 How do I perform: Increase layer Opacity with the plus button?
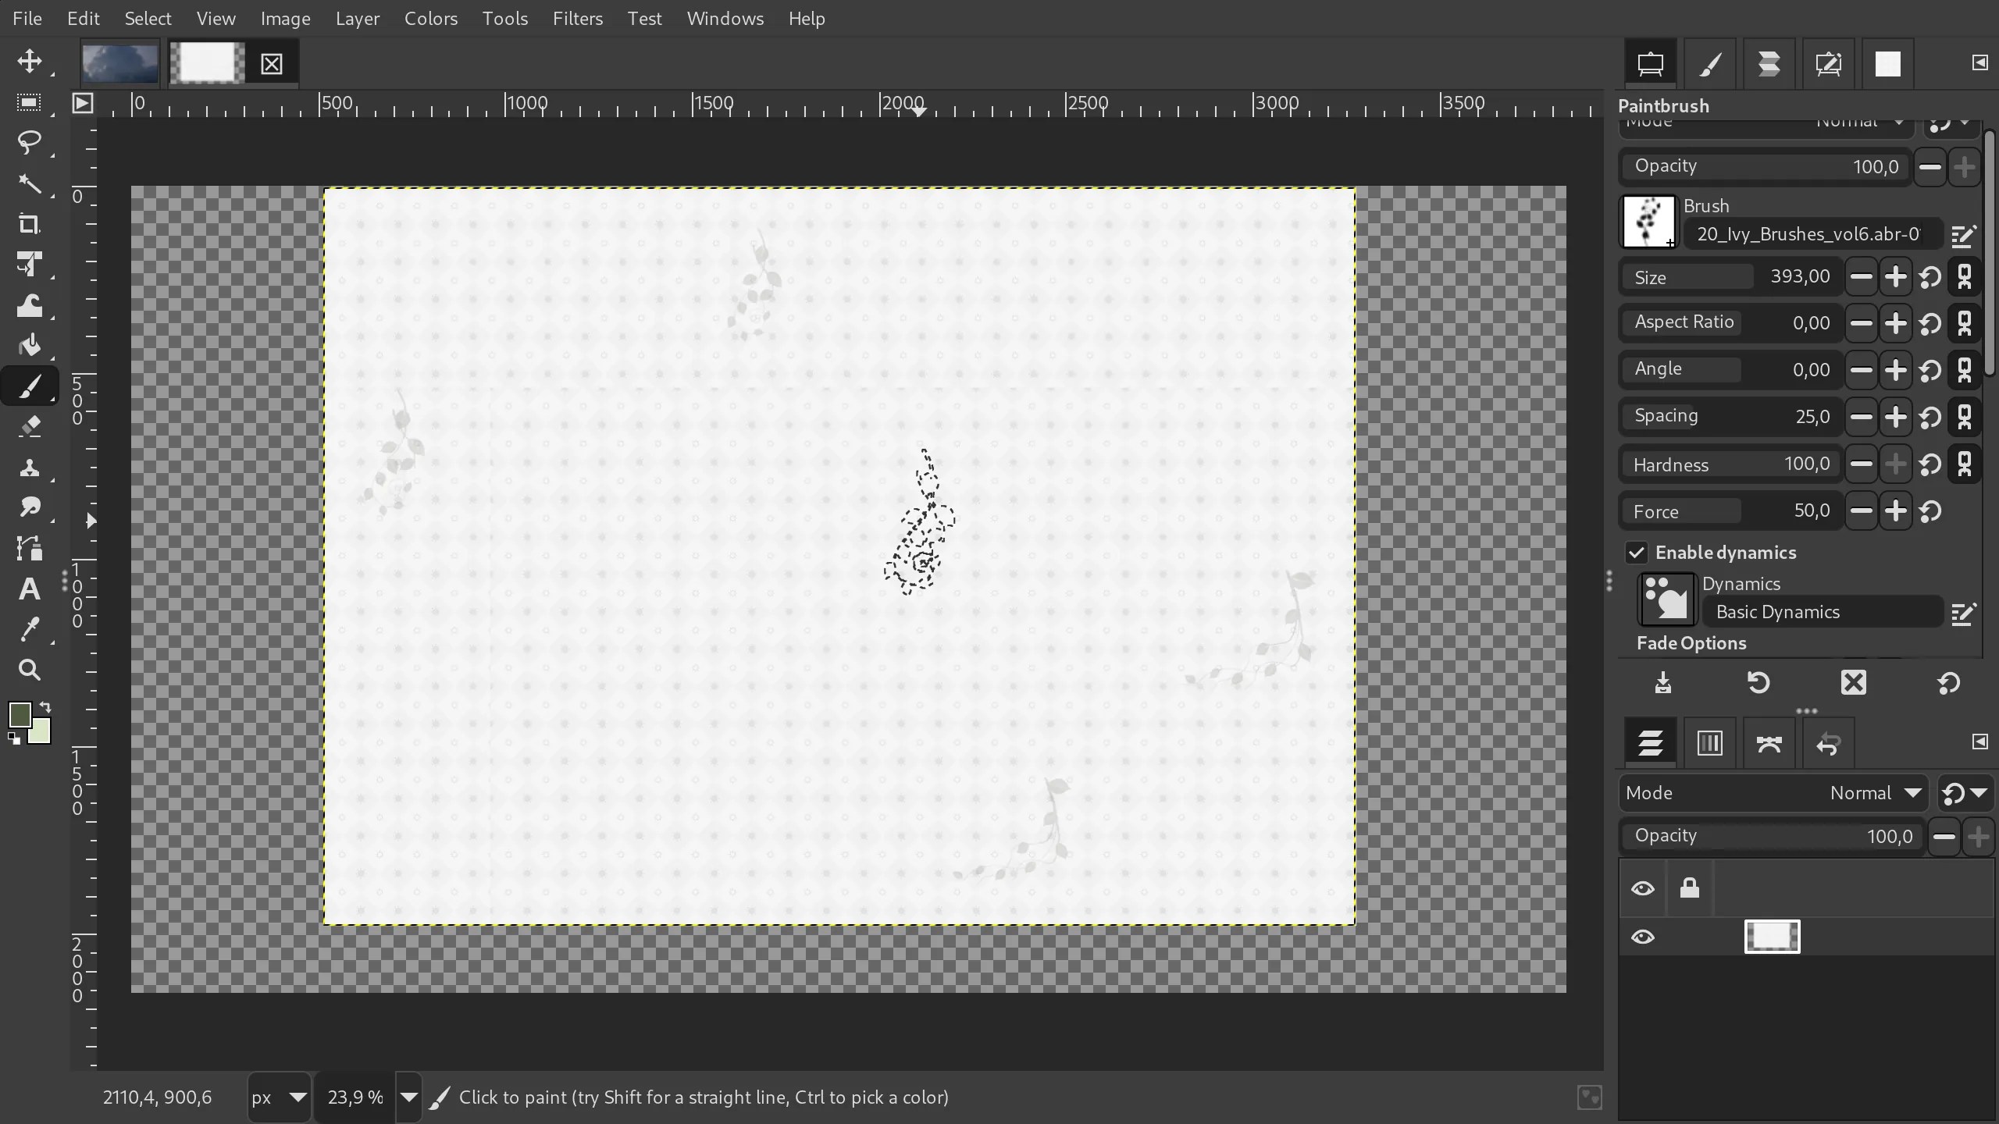pos(1979,835)
